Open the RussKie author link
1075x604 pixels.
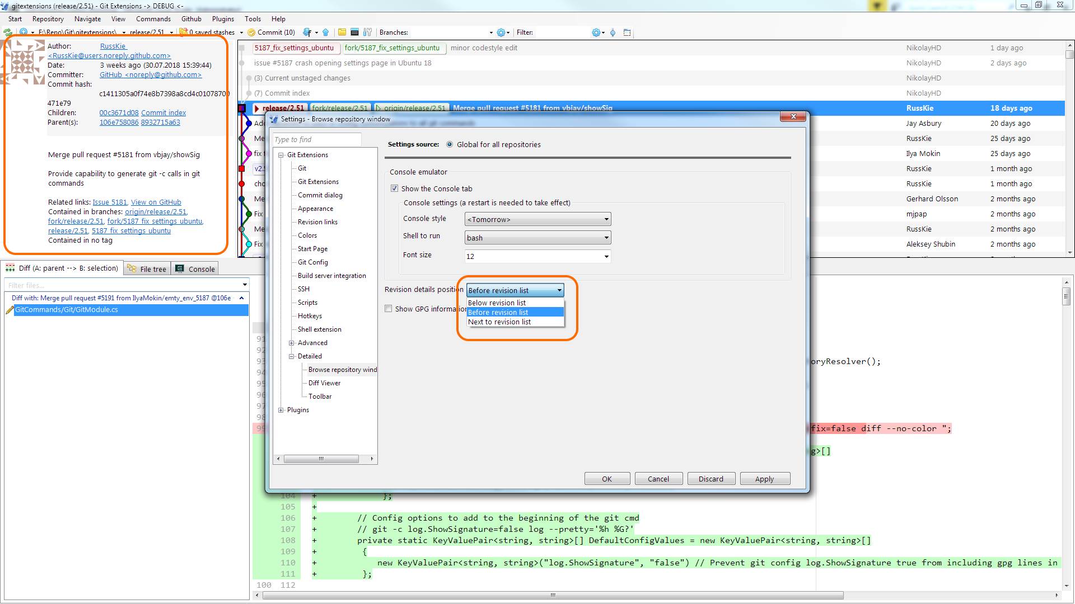tap(113, 46)
